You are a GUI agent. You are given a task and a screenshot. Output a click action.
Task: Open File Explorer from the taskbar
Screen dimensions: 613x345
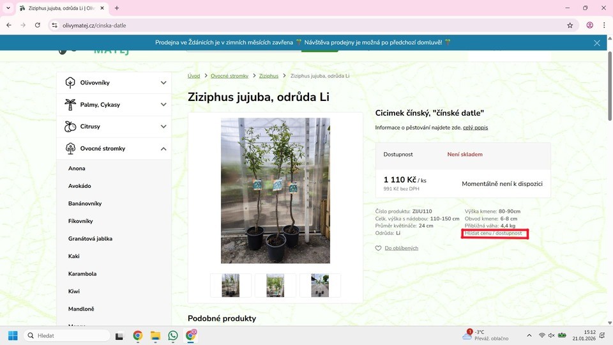155,335
